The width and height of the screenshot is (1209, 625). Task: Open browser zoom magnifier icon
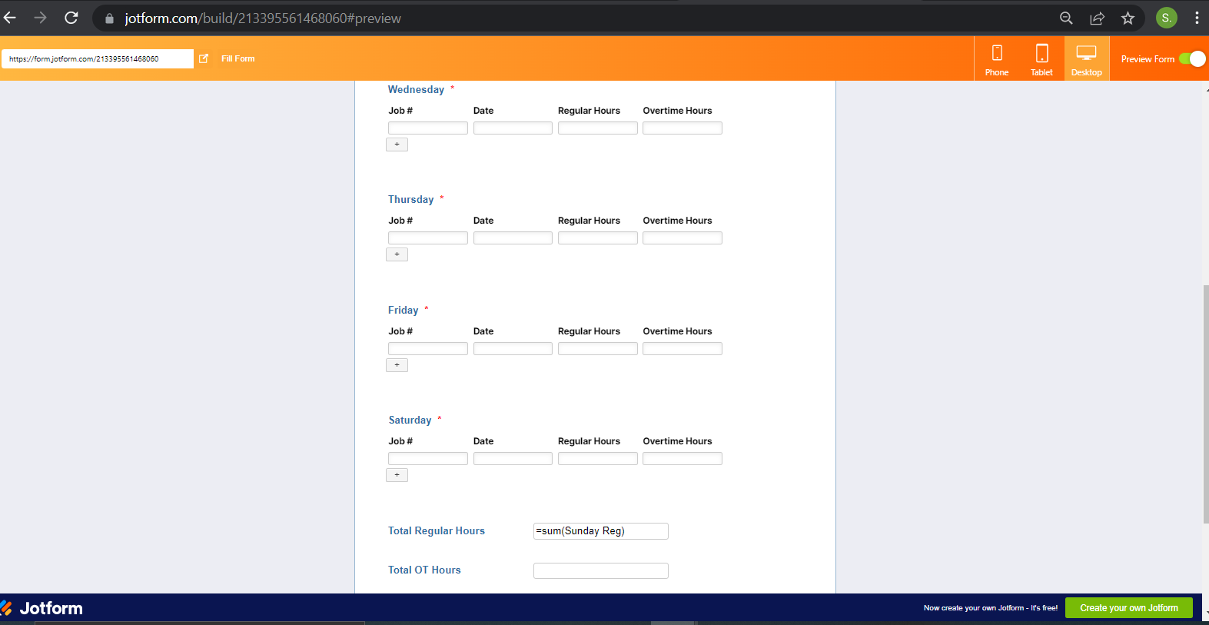pos(1066,18)
